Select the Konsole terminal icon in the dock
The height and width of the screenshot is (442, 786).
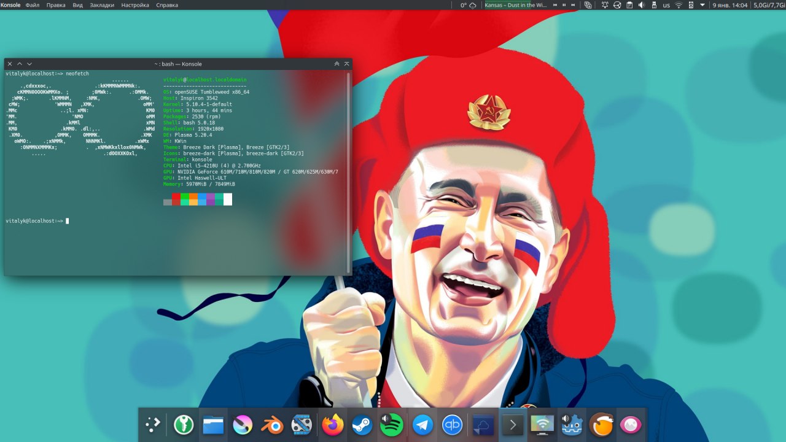(x=513, y=425)
